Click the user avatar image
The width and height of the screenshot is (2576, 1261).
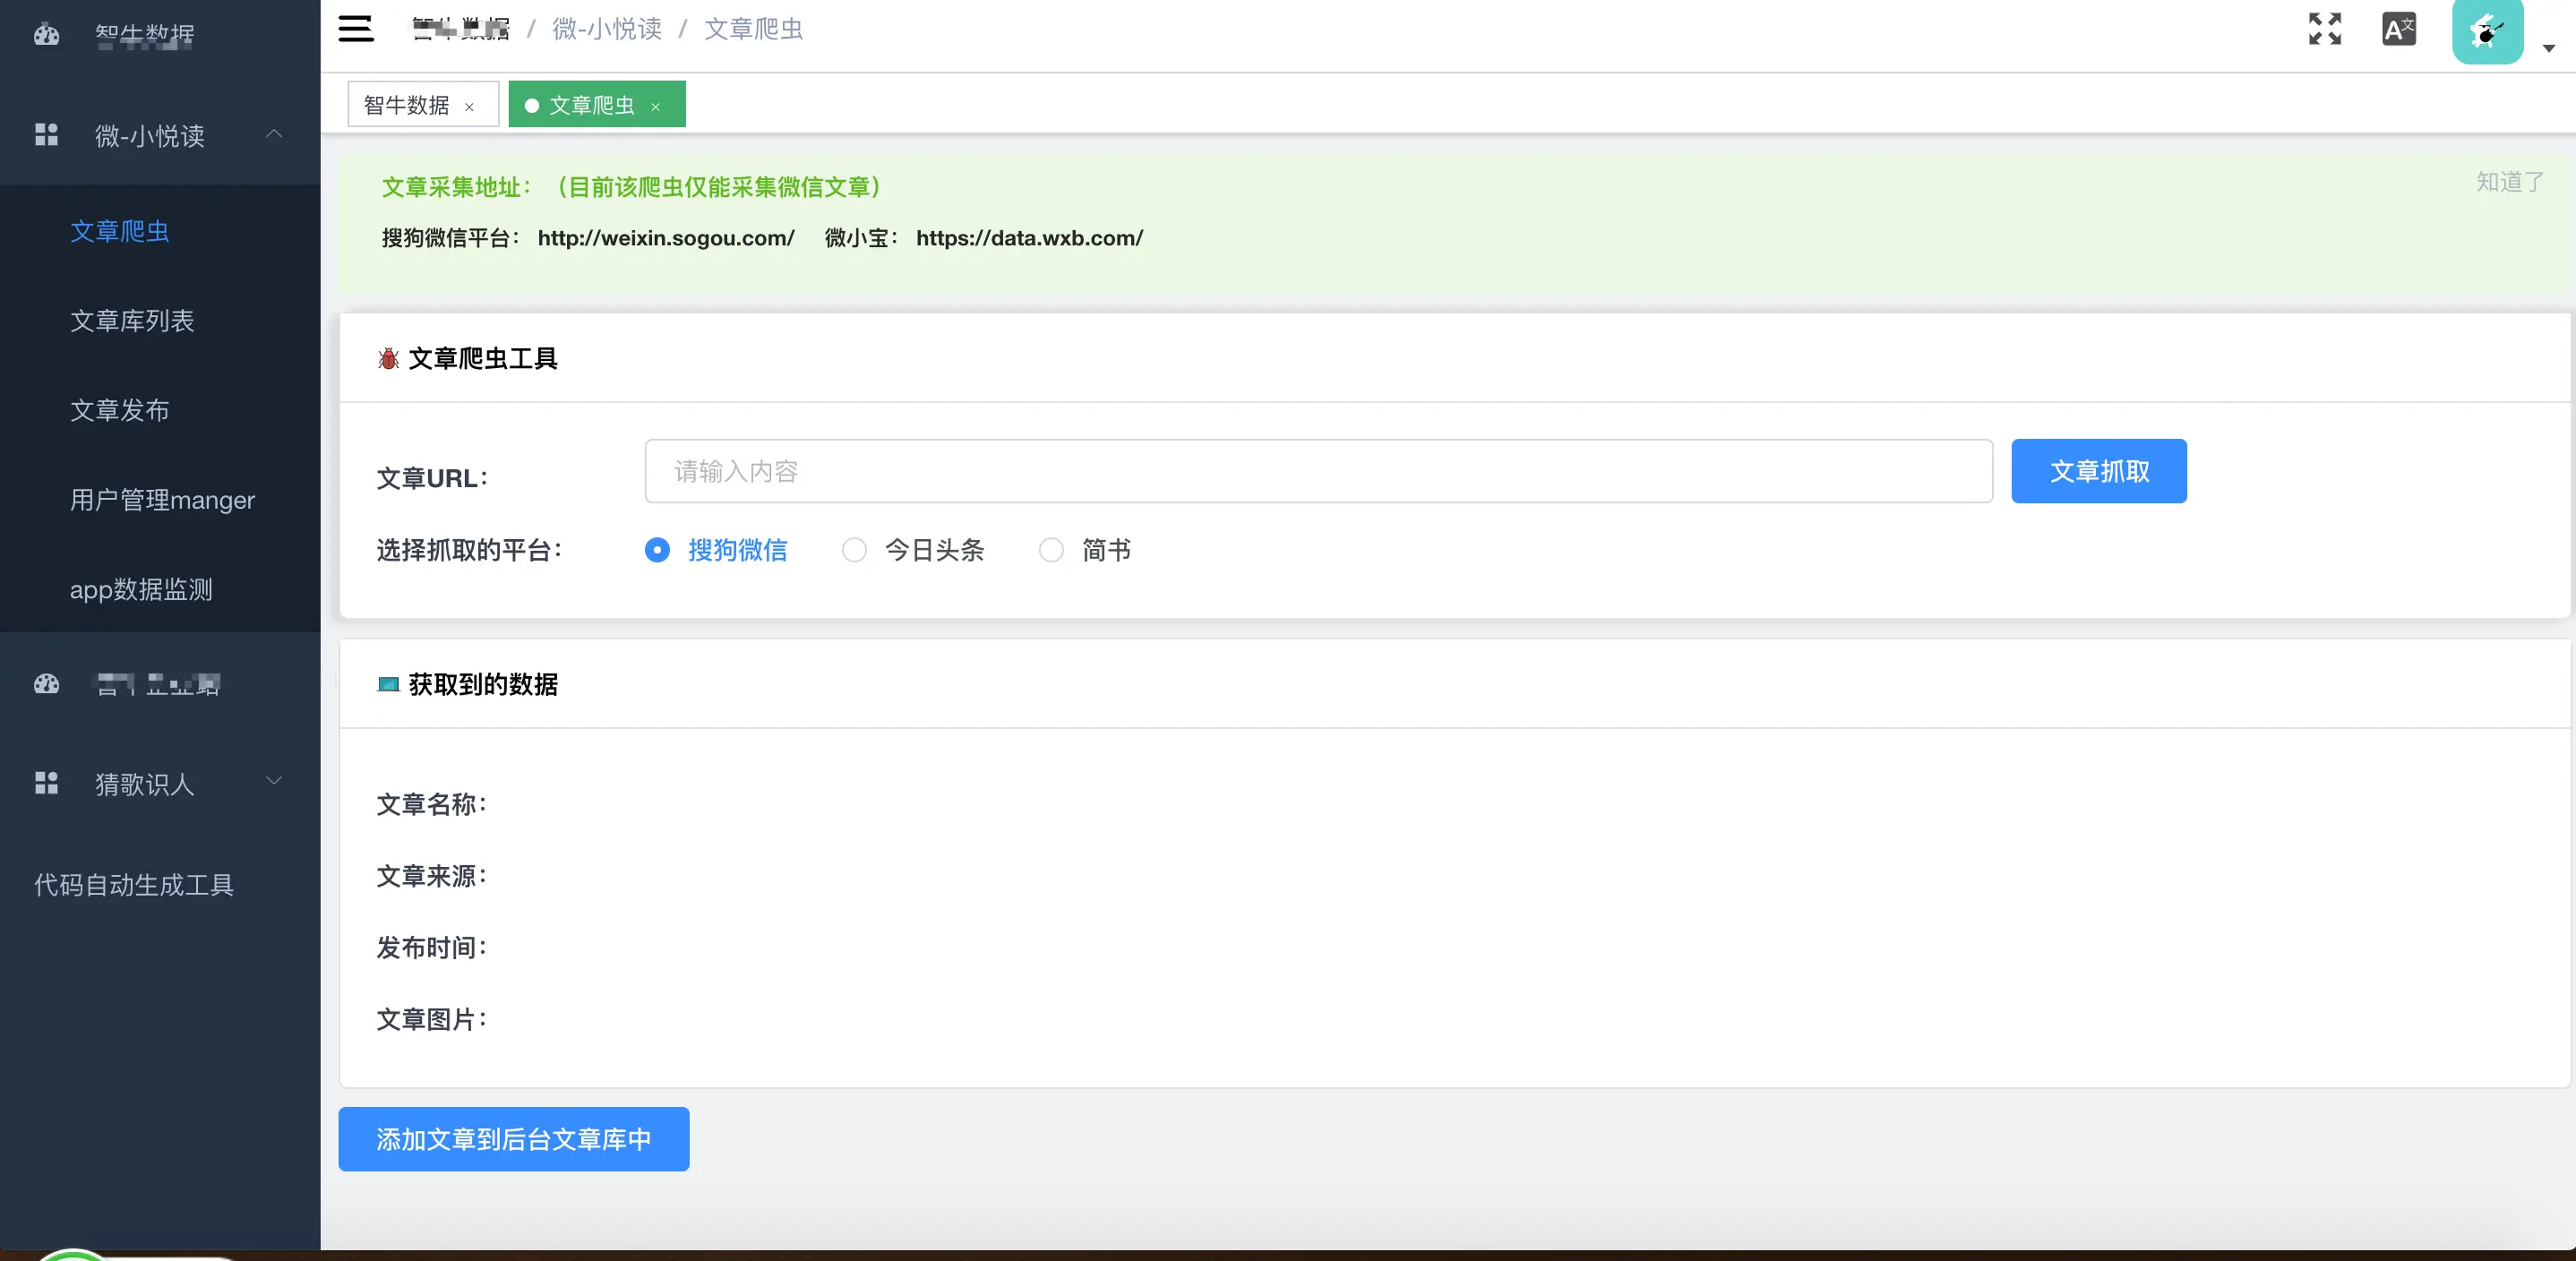point(2487,32)
